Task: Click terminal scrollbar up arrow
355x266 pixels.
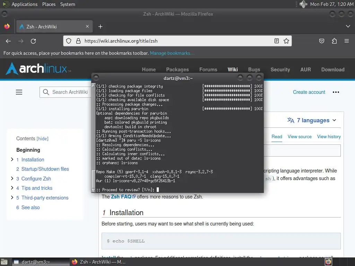Action: tap(93, 85)
